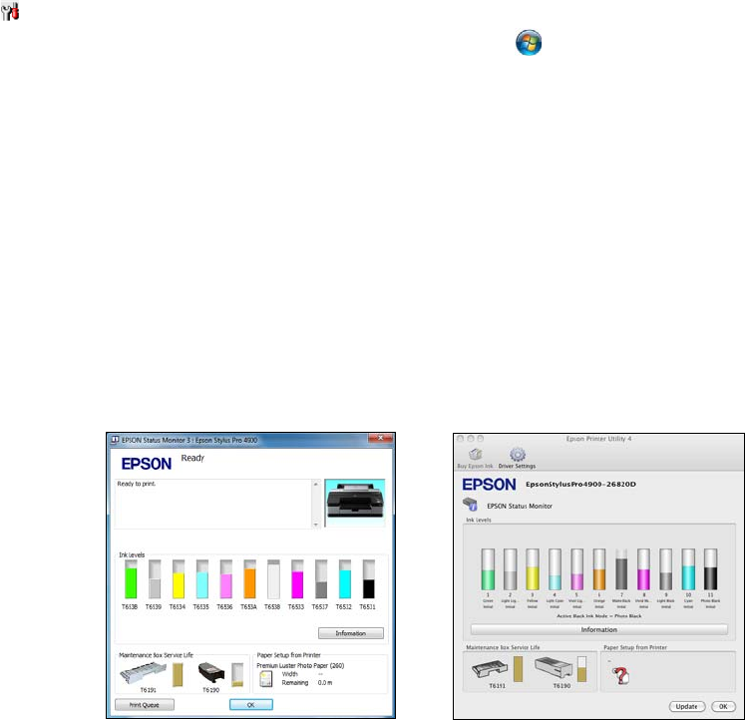Click OK in the Status Monitor 3 window
This screenshot has width=745, height=720.
pyautogui.click(x=251, y=705)
